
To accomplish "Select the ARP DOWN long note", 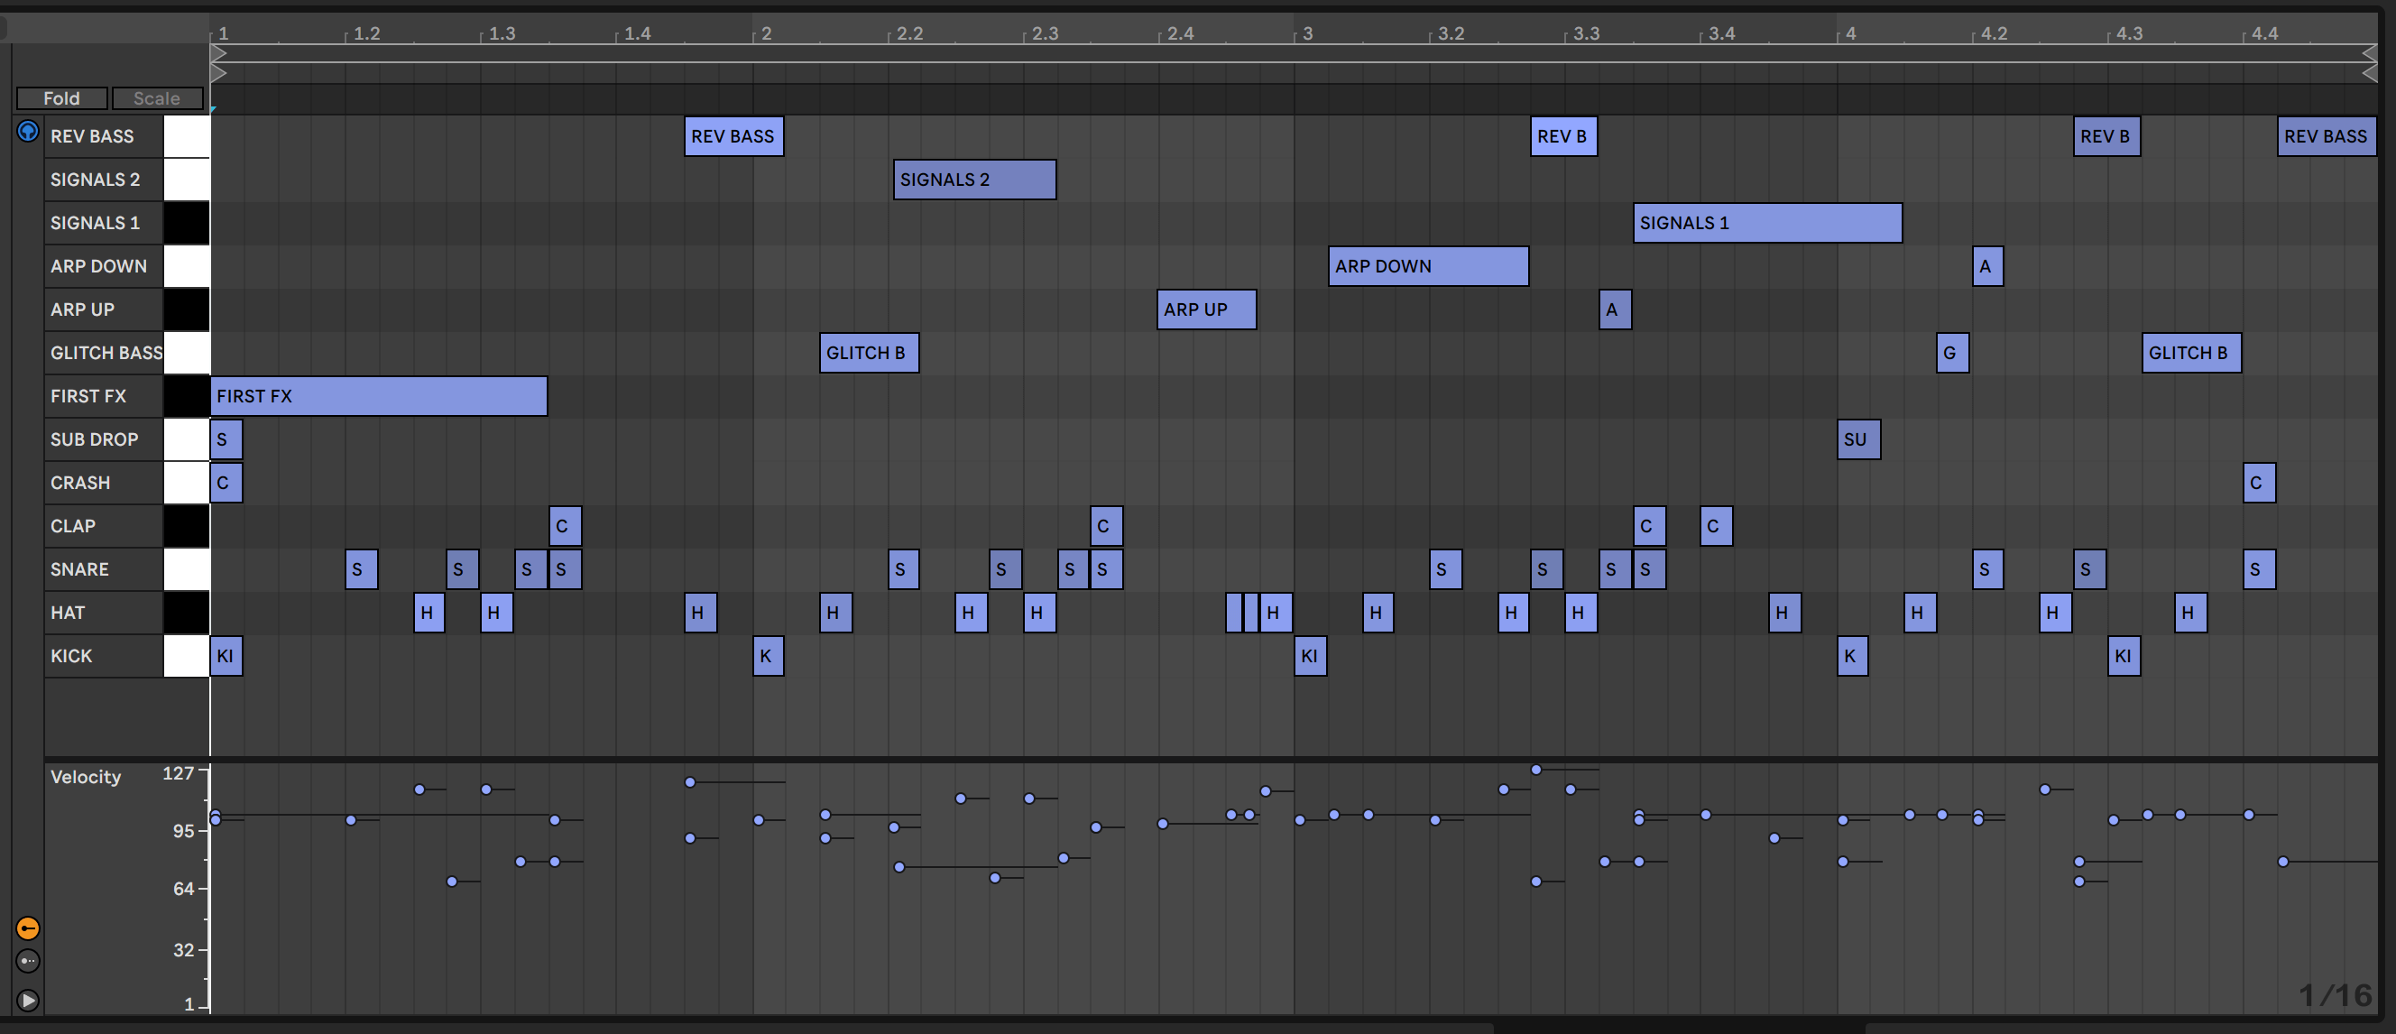I will 1429,266.
